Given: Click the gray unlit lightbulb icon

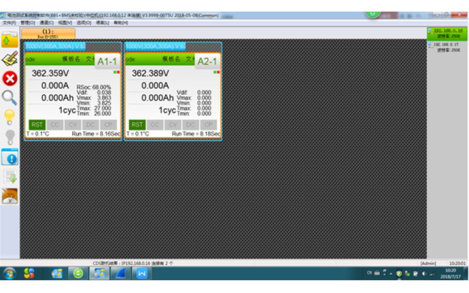Looking at the screenshot, I should point(10,137).
